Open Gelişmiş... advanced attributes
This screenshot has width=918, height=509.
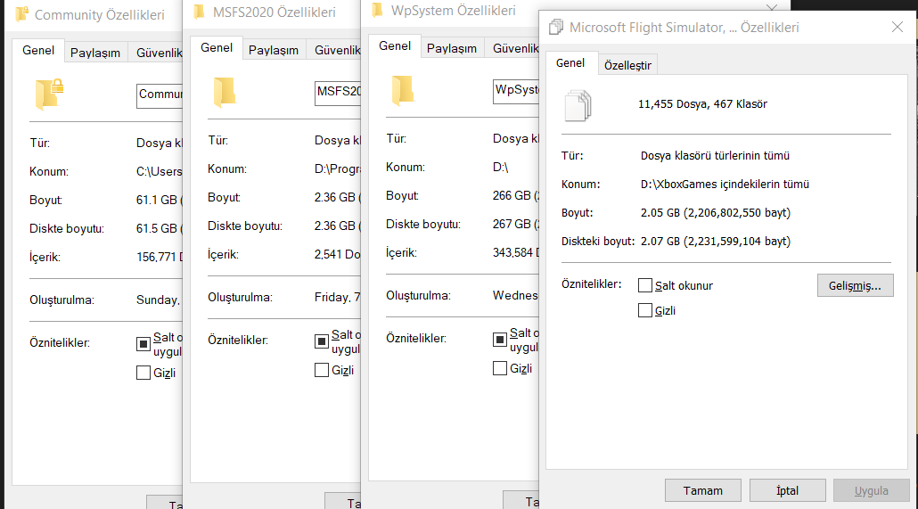(x=854, y=285)
